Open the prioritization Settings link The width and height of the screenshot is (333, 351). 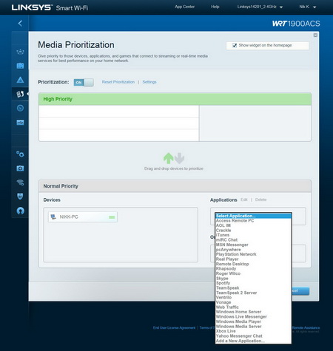point(149,82)
